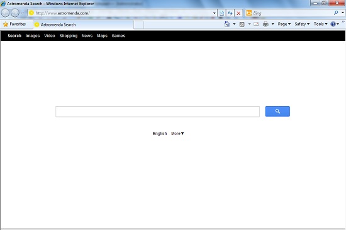Select the Search link in black bar

click(14, 36)
